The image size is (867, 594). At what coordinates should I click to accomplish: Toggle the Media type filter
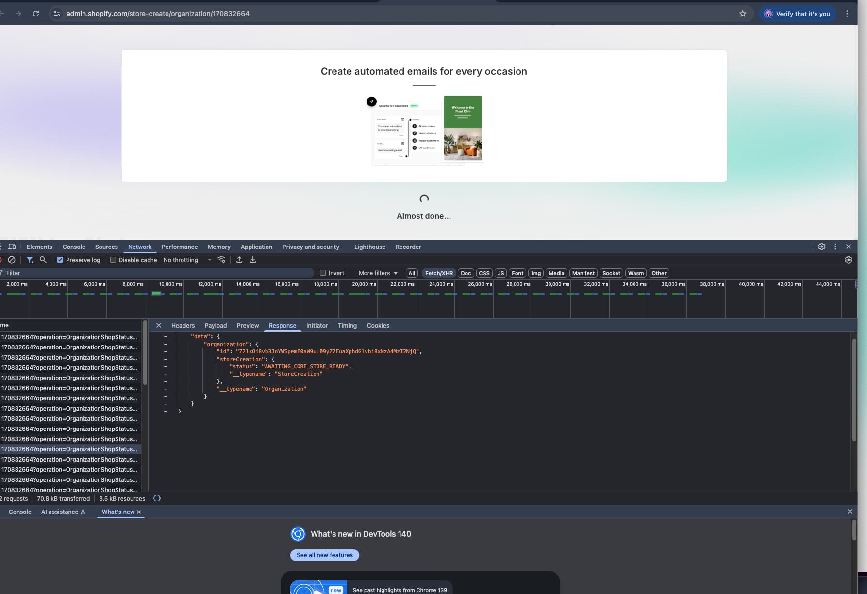pyautogui.click(x=556, y=273)
